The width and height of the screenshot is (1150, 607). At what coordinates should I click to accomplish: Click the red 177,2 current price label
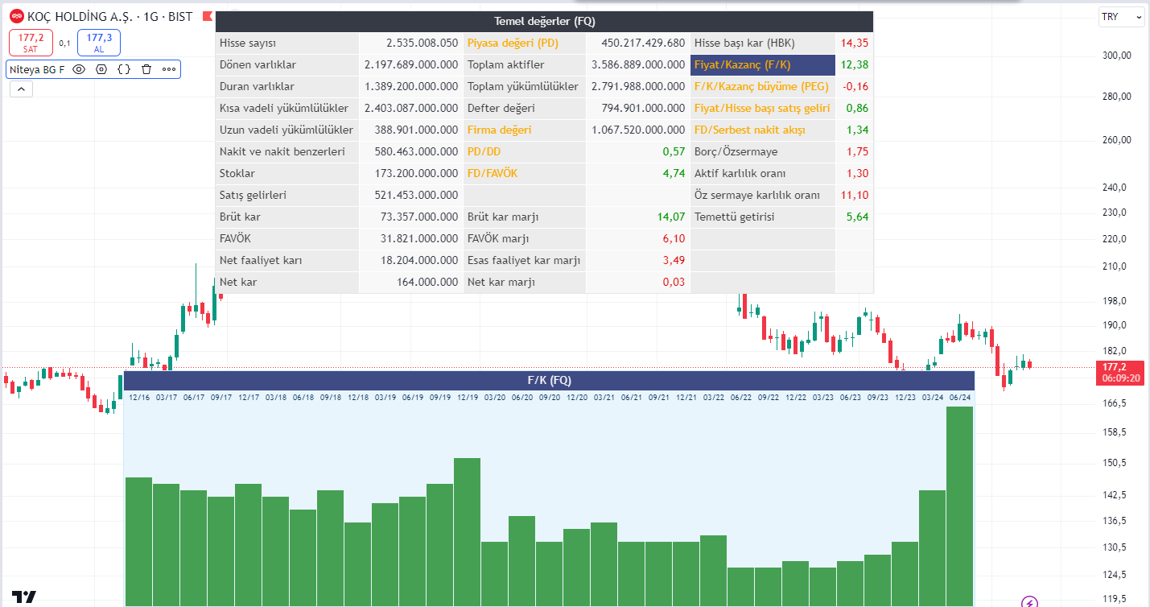click(x=1119, y=367)
